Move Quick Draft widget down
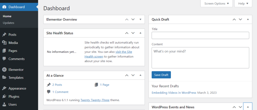Screen dimensions: 257x110 (x=240, y=19)
